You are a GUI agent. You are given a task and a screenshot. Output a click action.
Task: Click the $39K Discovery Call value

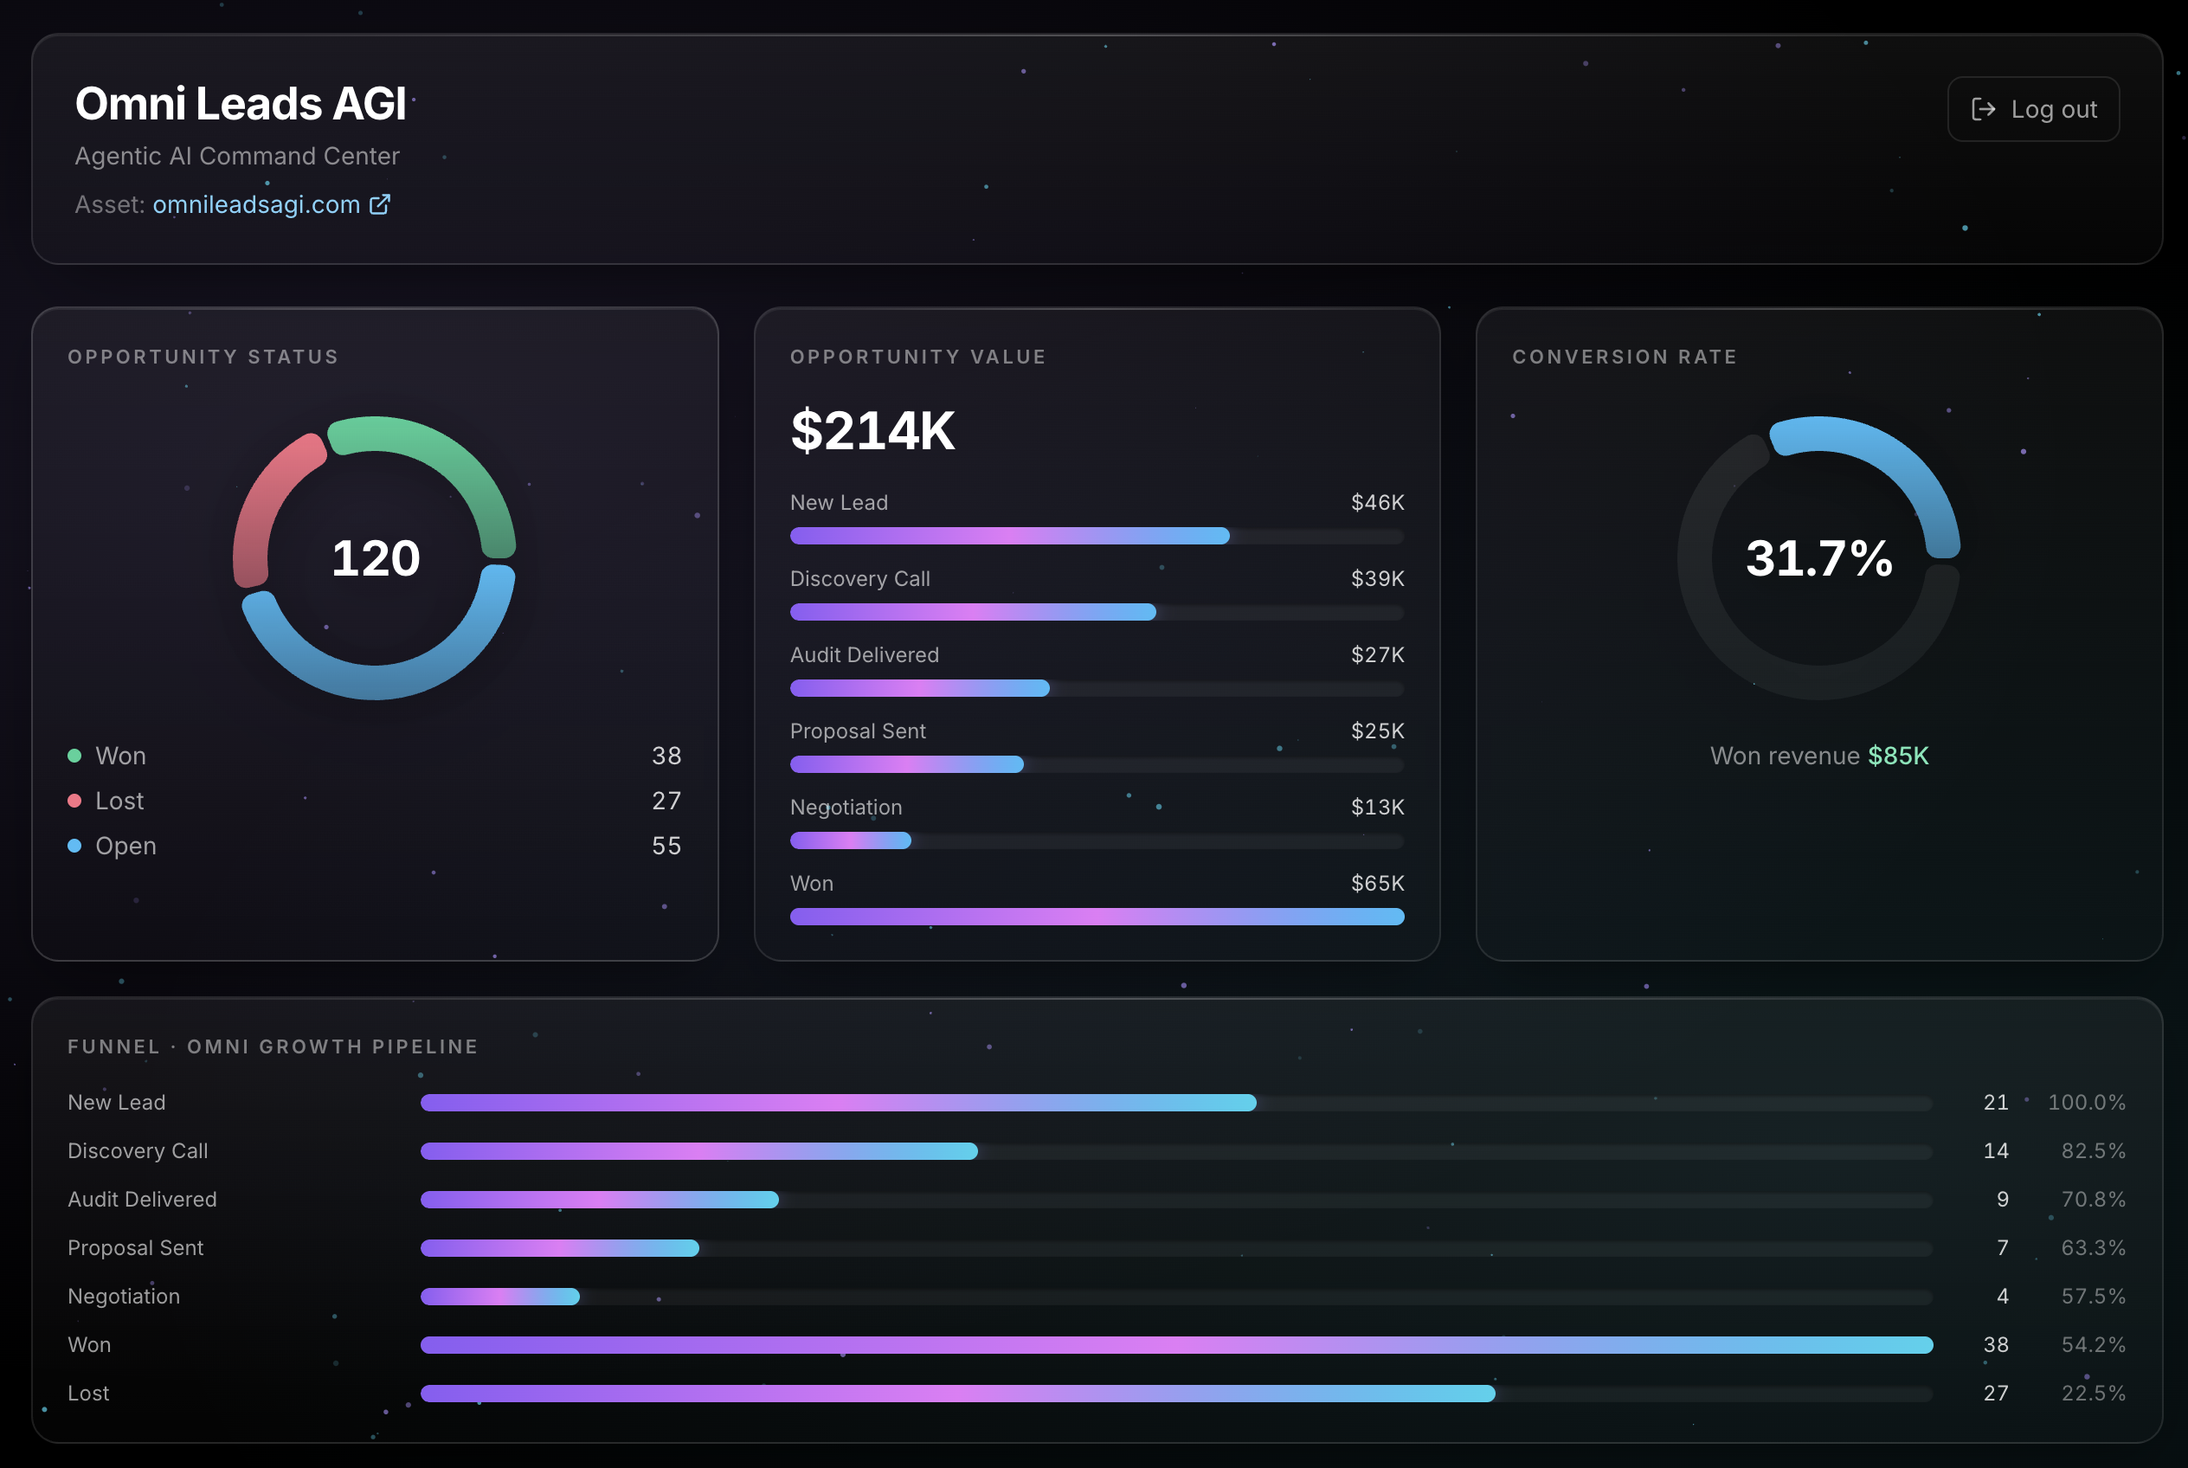[x=1377, y=578]
